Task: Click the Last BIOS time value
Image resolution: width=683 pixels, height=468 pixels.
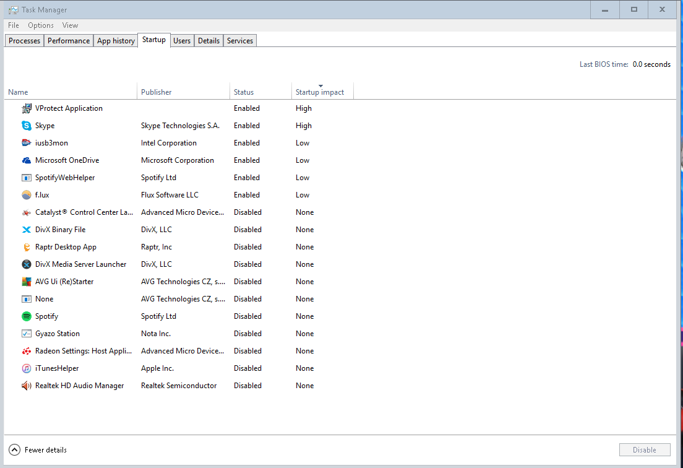Action: coord(651,64)
